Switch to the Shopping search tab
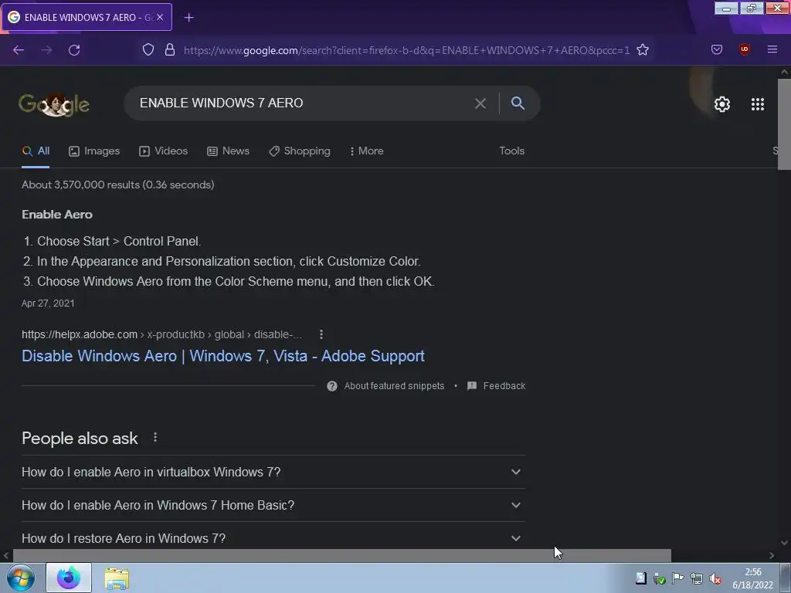The image size is (791, 593). coord(300,151)
